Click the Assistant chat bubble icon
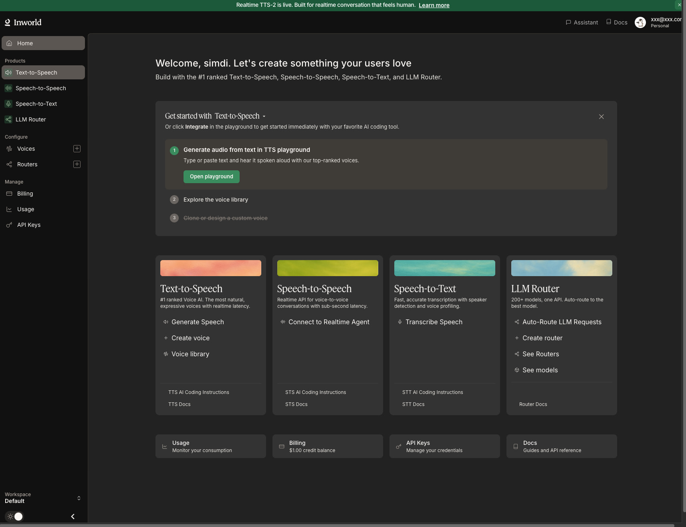 click(x=568, y=22)
